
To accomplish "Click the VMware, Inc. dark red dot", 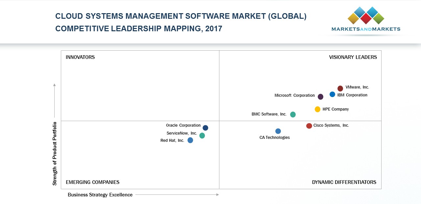I will coord(340,88).
